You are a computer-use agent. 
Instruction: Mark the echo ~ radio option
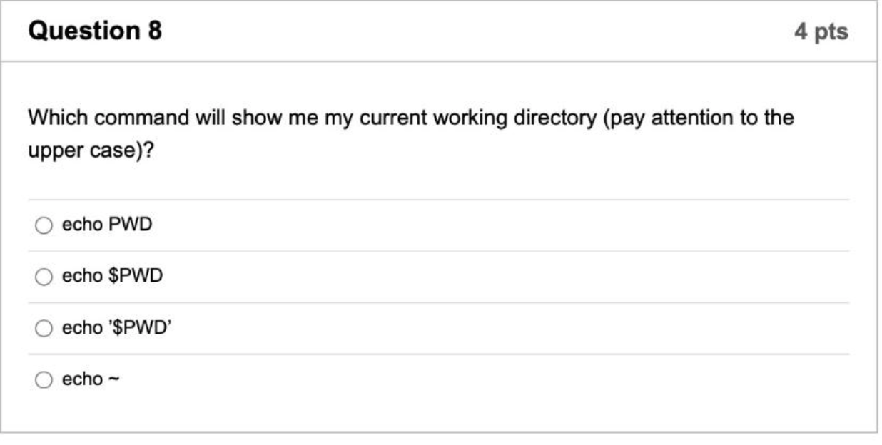(x=44, y=379)
